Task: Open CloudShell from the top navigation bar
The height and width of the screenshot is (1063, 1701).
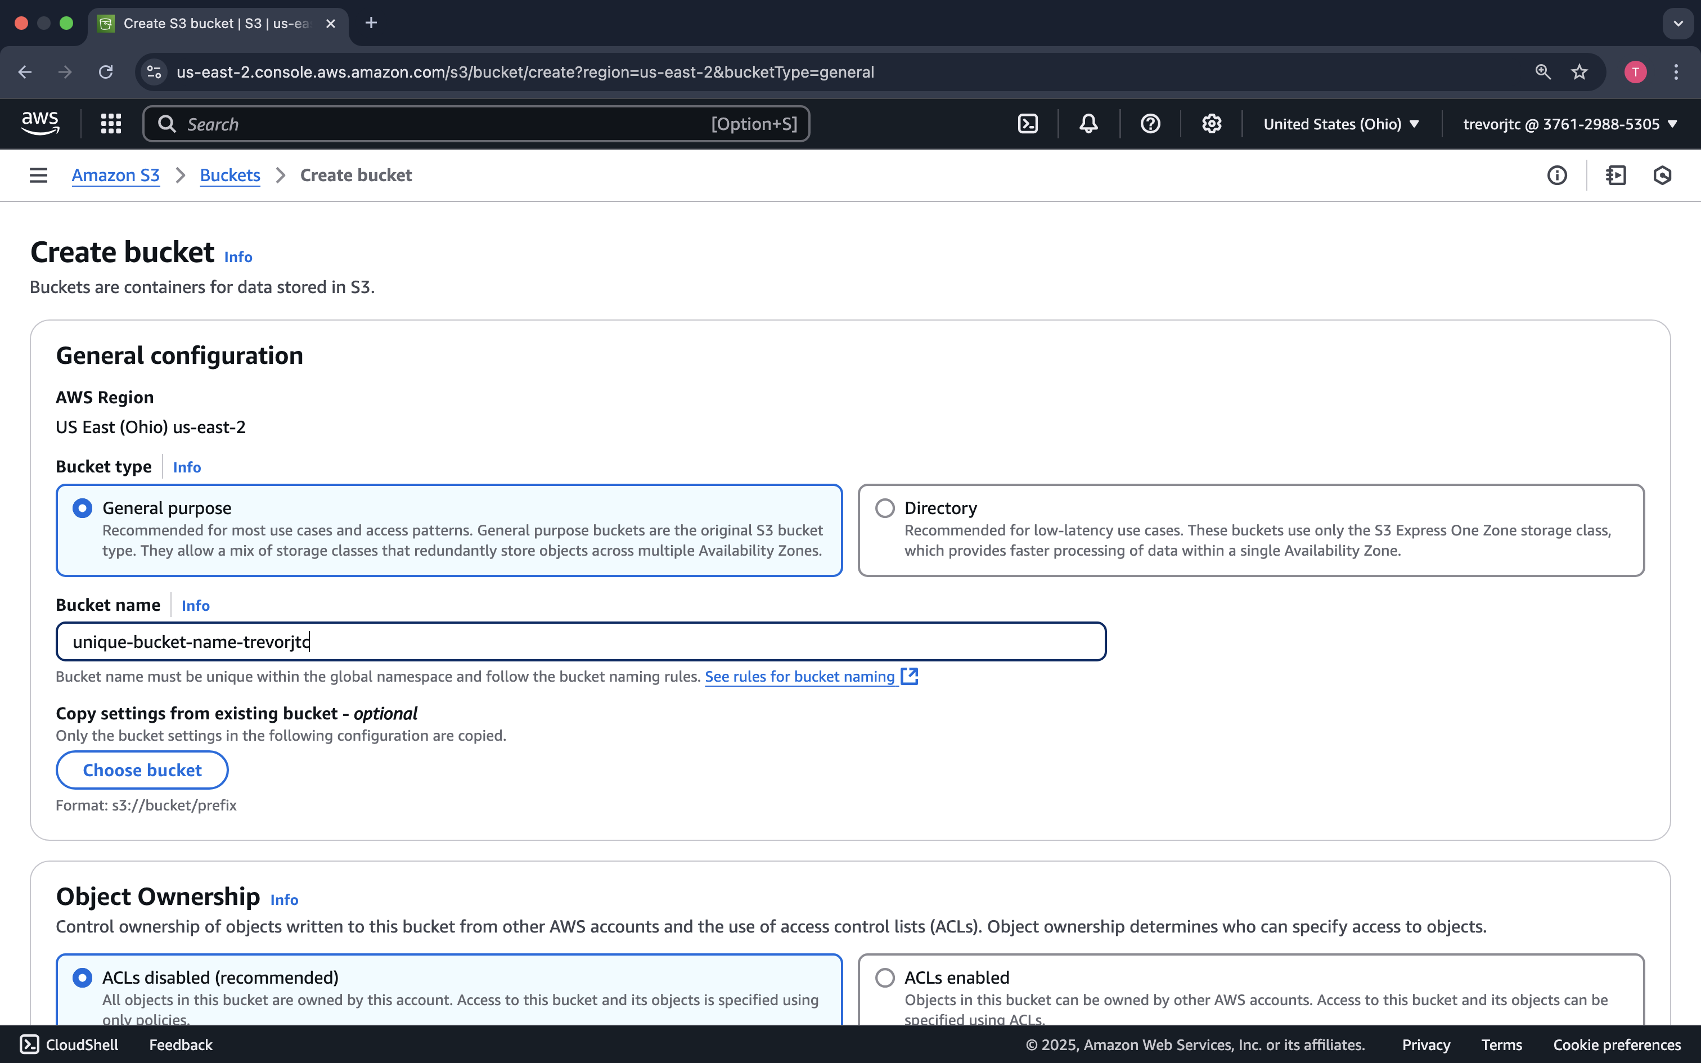Action: 1028,123
